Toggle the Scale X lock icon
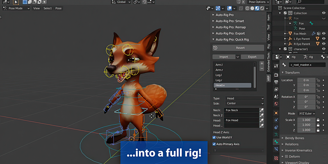Viewport: 328px width, 164px height. 318,120
